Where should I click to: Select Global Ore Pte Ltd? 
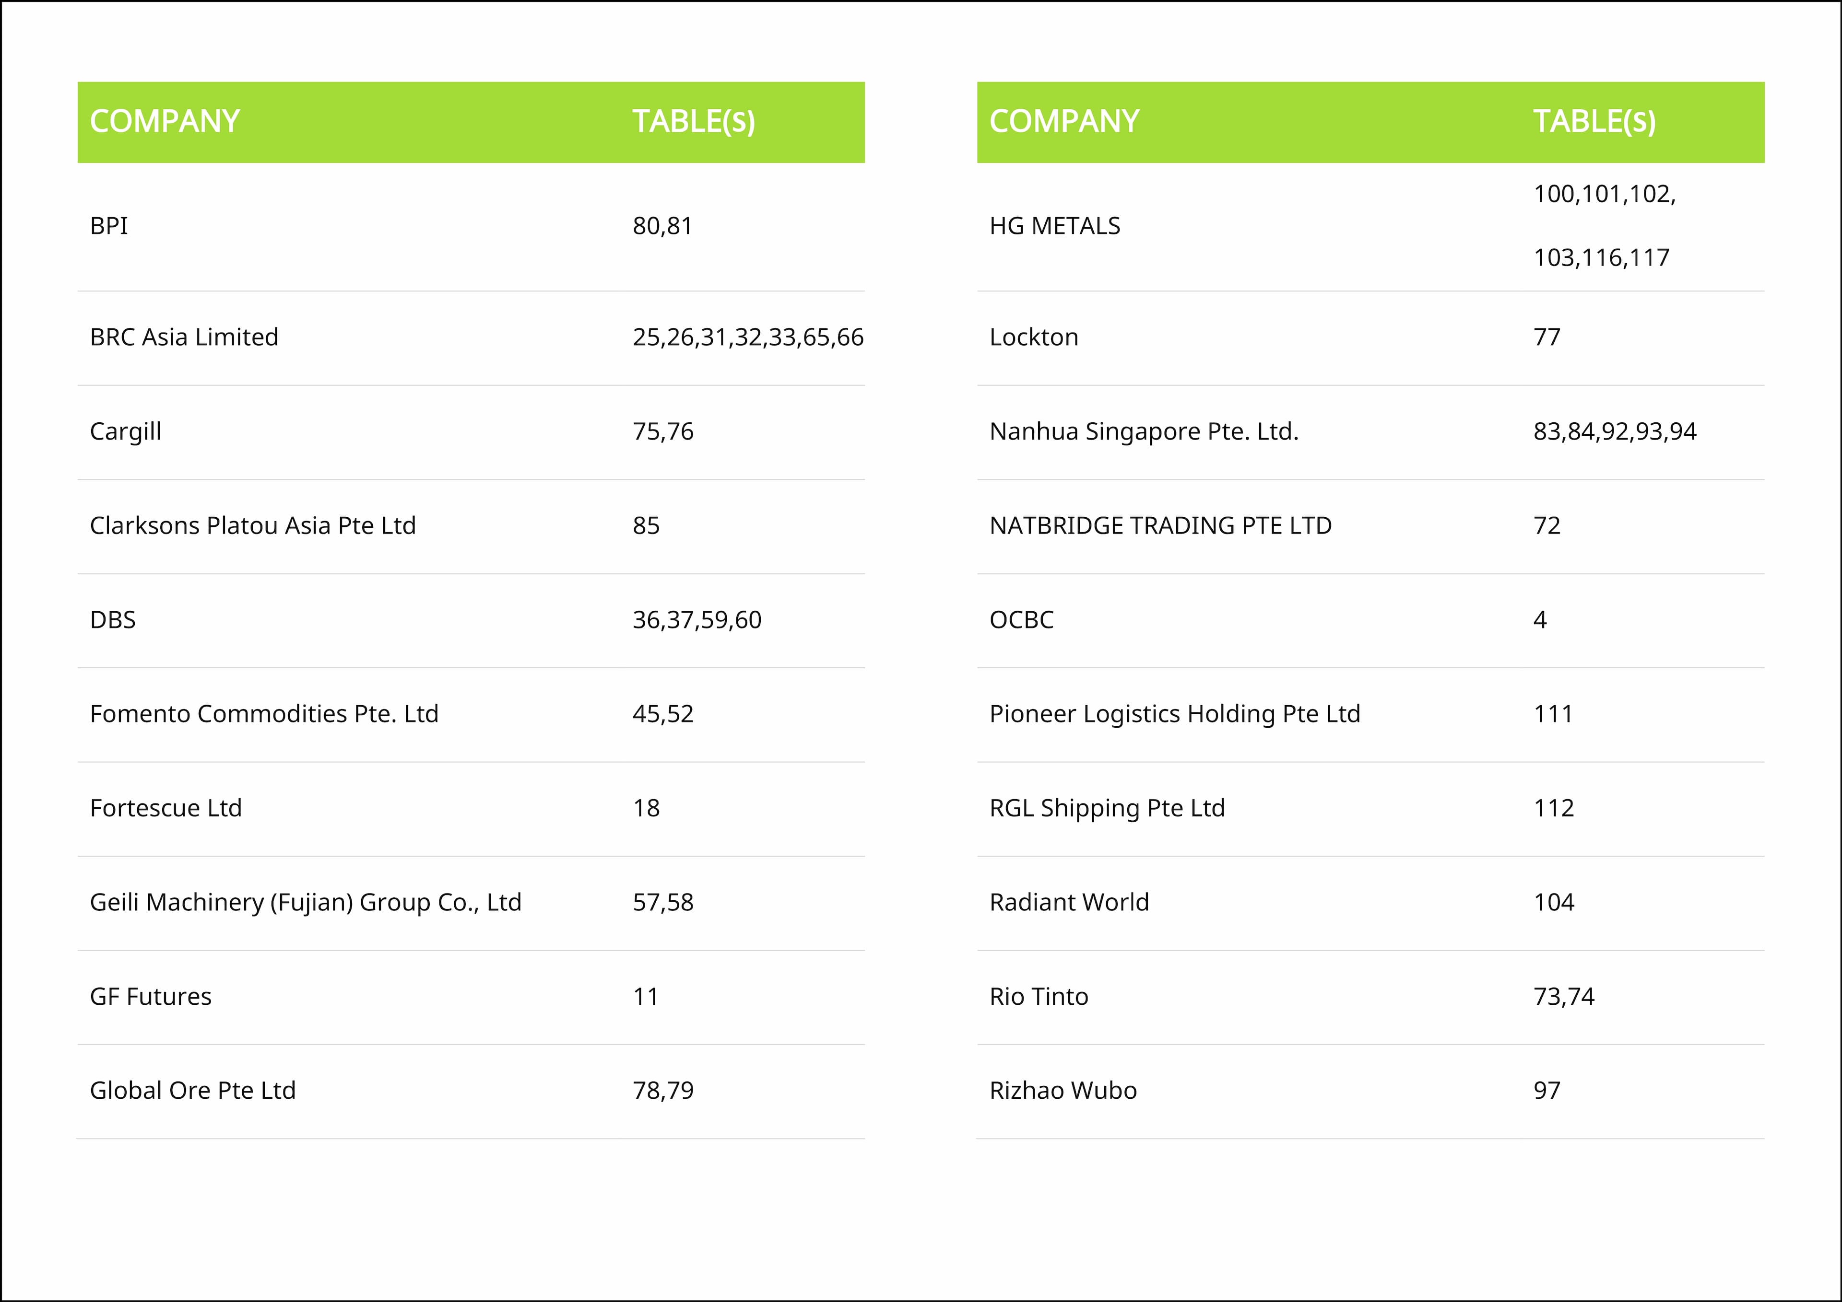pos(192,1090)
